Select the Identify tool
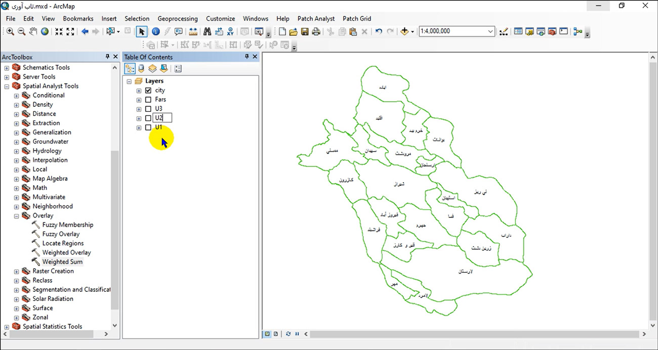Screen dimensions: 658x350 (155, 31)
